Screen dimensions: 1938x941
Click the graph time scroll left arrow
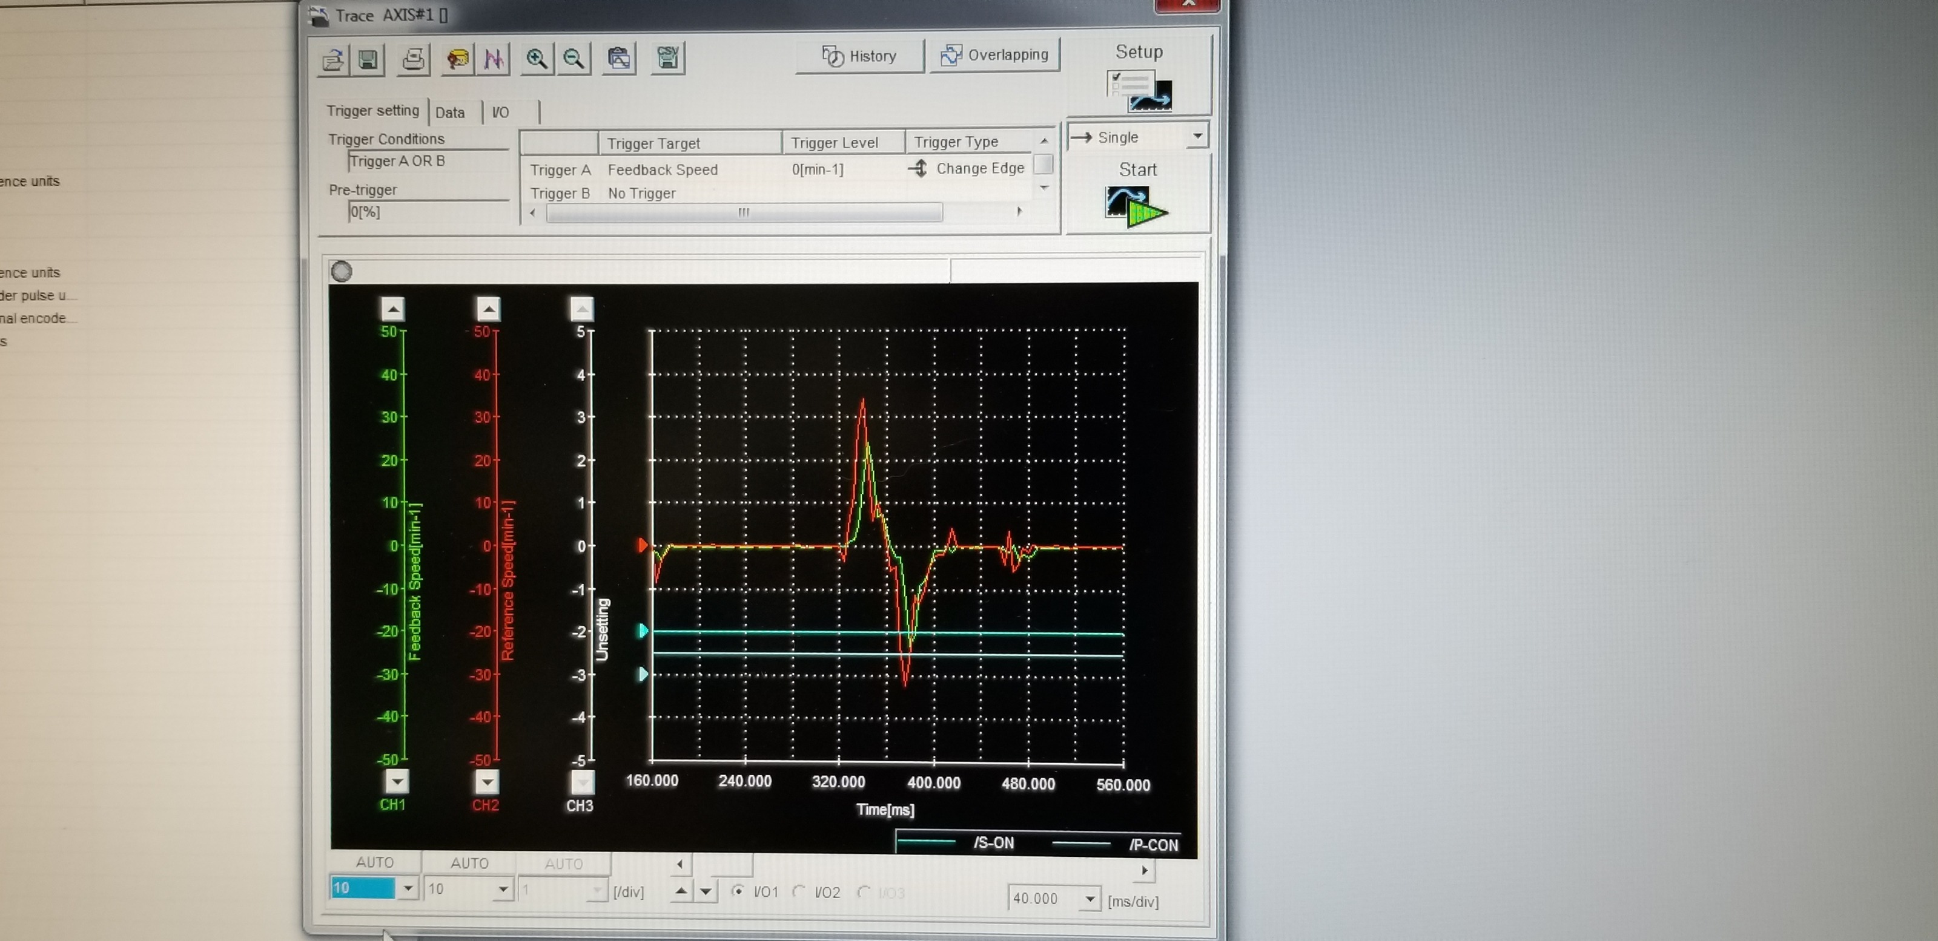[680, 864]
